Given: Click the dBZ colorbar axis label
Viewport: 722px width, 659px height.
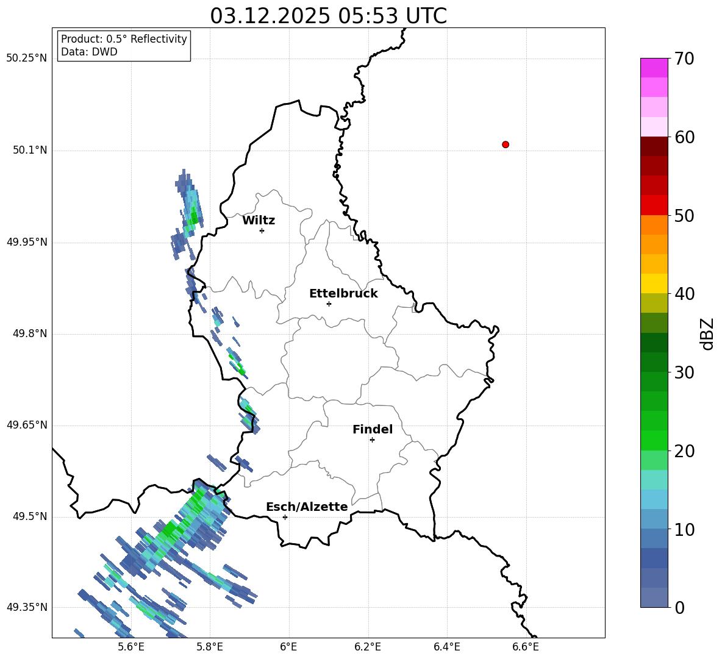Looking at the screenshot, I should (707, 333).
